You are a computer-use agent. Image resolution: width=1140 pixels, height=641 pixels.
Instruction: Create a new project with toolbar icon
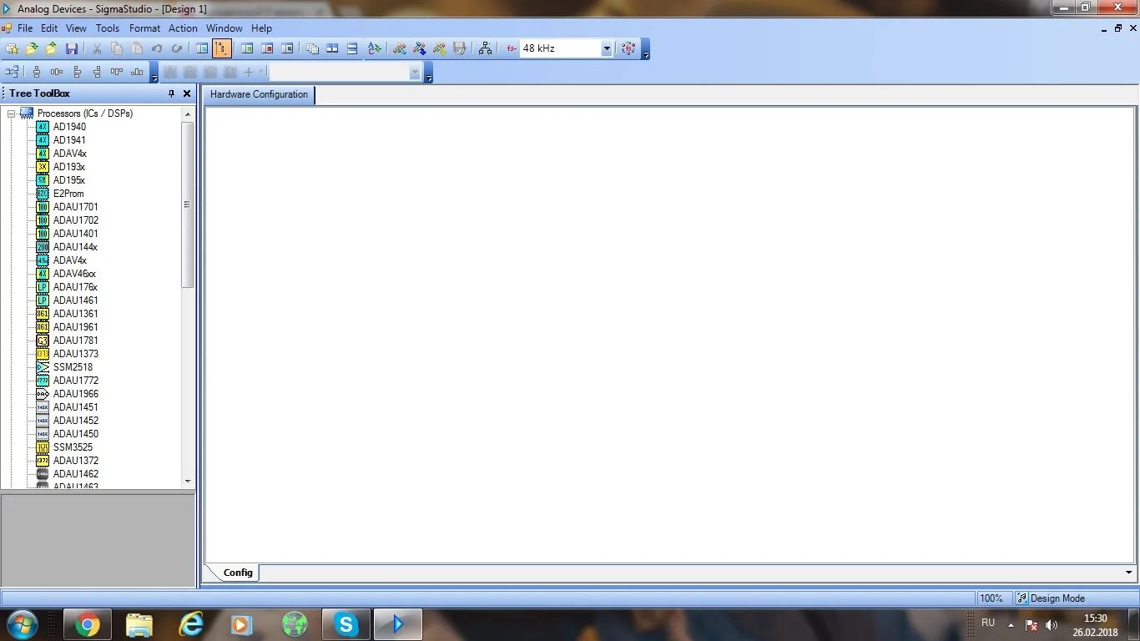click(x=12, y=48)
